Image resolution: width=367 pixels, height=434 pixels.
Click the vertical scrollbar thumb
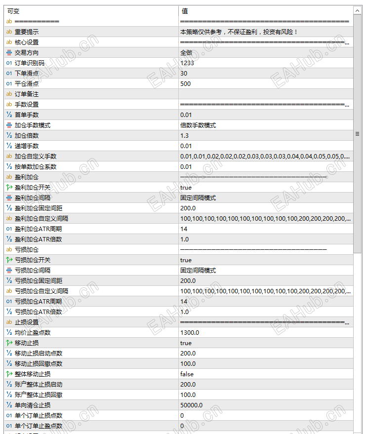[357, 134]
